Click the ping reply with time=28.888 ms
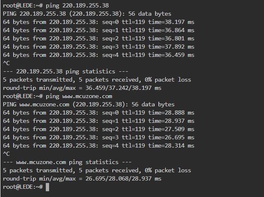Image resolution: width=264 pixels, height=197 pixels. click(x=98, y=113)
